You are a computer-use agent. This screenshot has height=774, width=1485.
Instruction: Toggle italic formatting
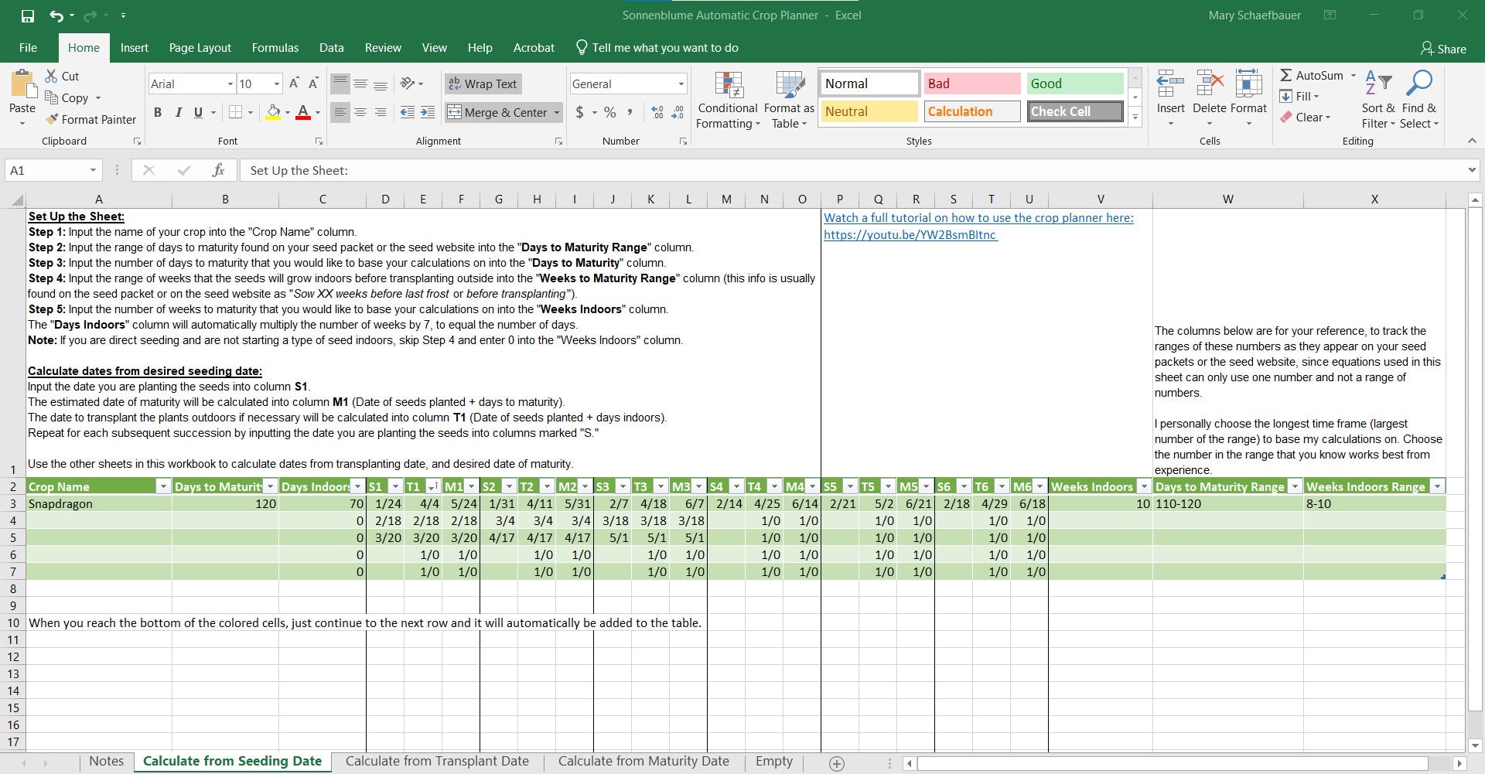[178, 112]
